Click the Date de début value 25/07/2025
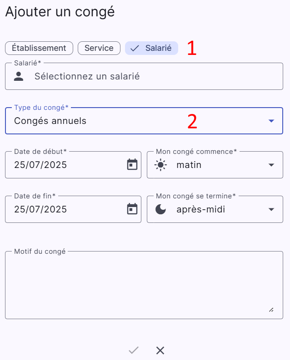Viewport: 290px width, 360px height. tap(40, 165)
